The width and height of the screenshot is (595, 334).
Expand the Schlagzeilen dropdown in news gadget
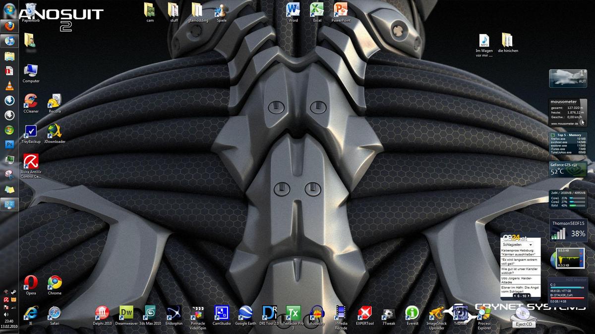530,245
